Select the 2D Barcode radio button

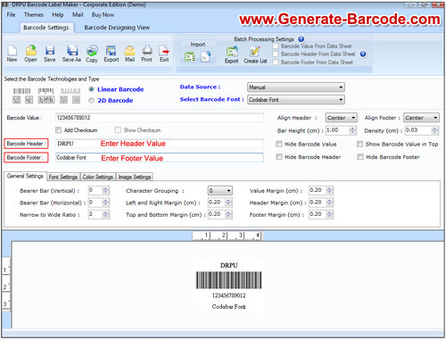point(92,101)
